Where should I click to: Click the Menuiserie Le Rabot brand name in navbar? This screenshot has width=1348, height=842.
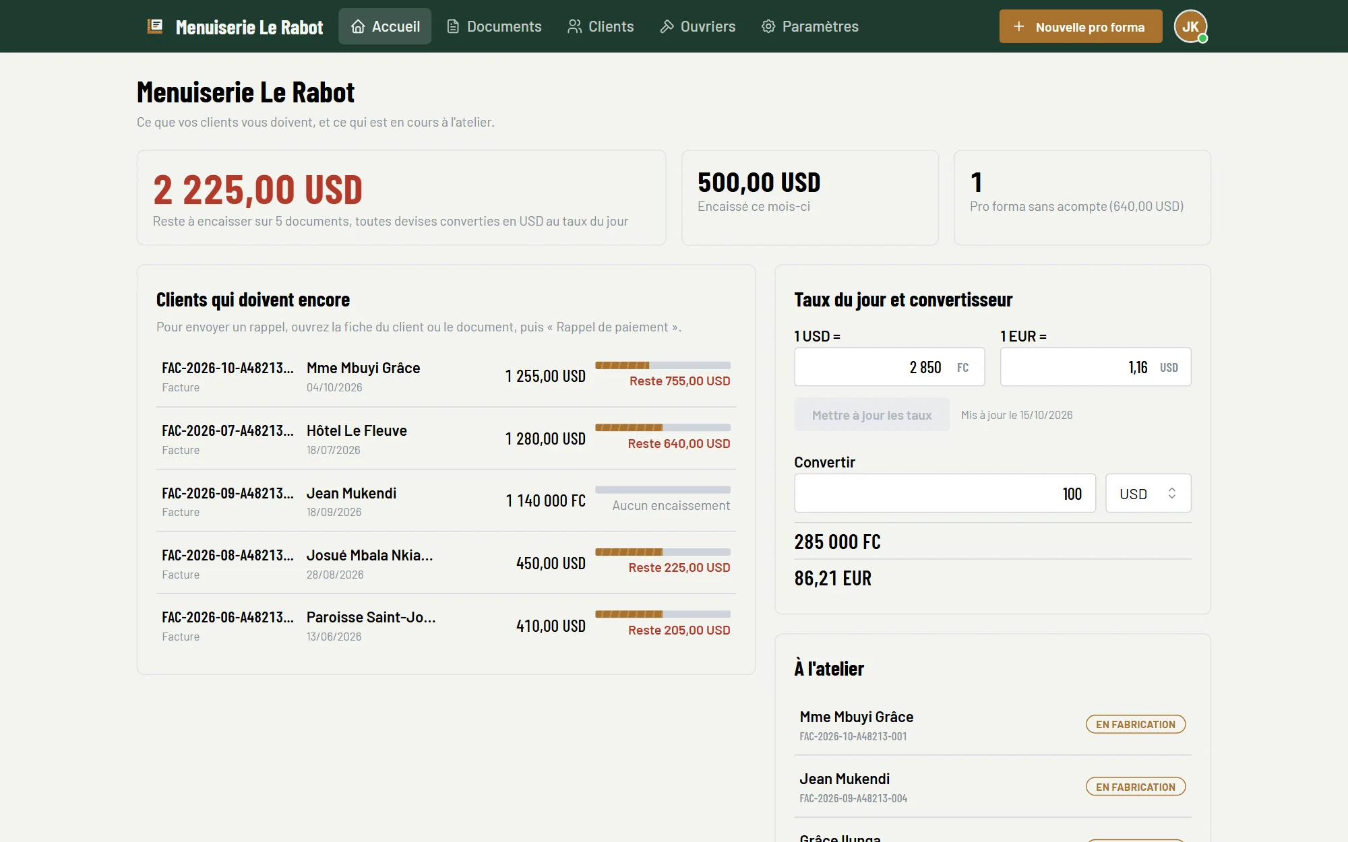[x=249, y=27]
